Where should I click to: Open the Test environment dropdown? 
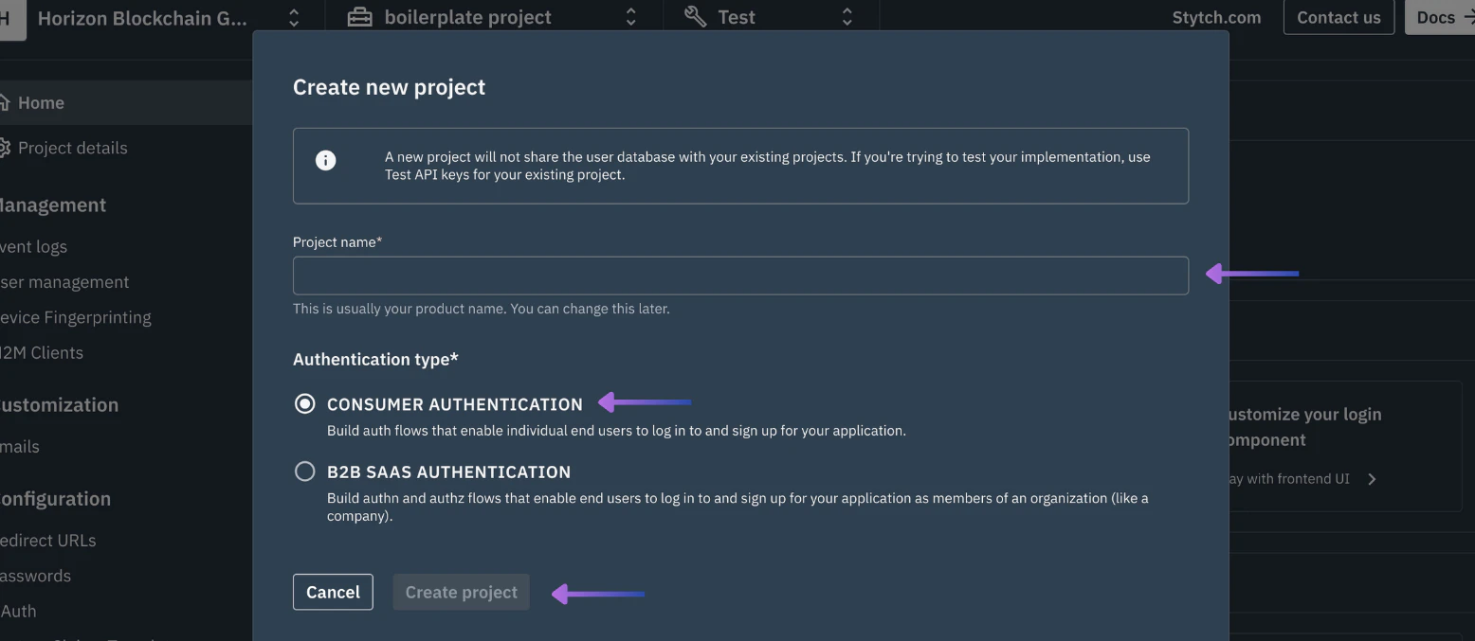coord(847,16)
